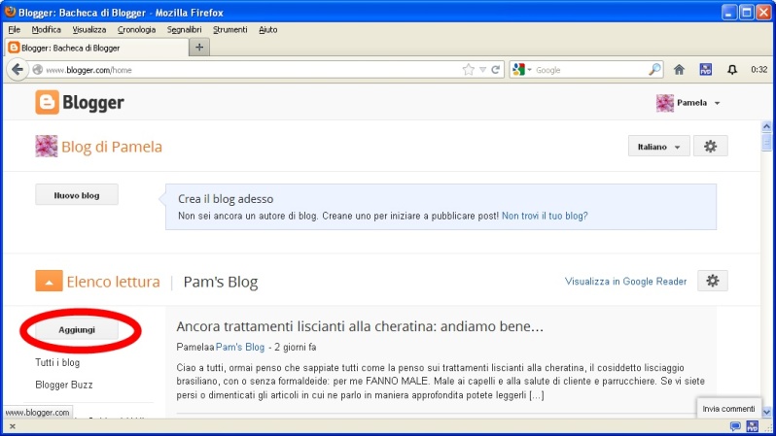Click the blue save icon in the toolbar
The image size is (776, 436).
(x=706, y=70)
